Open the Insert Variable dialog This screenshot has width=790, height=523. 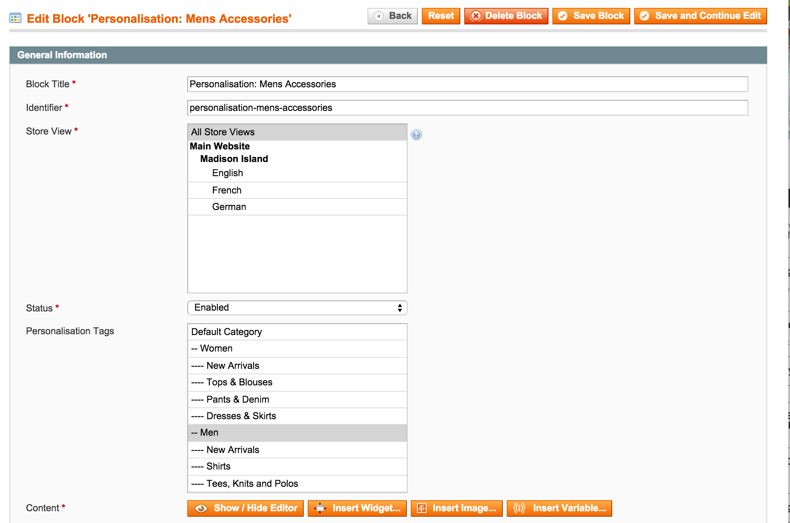pos(559,508)
